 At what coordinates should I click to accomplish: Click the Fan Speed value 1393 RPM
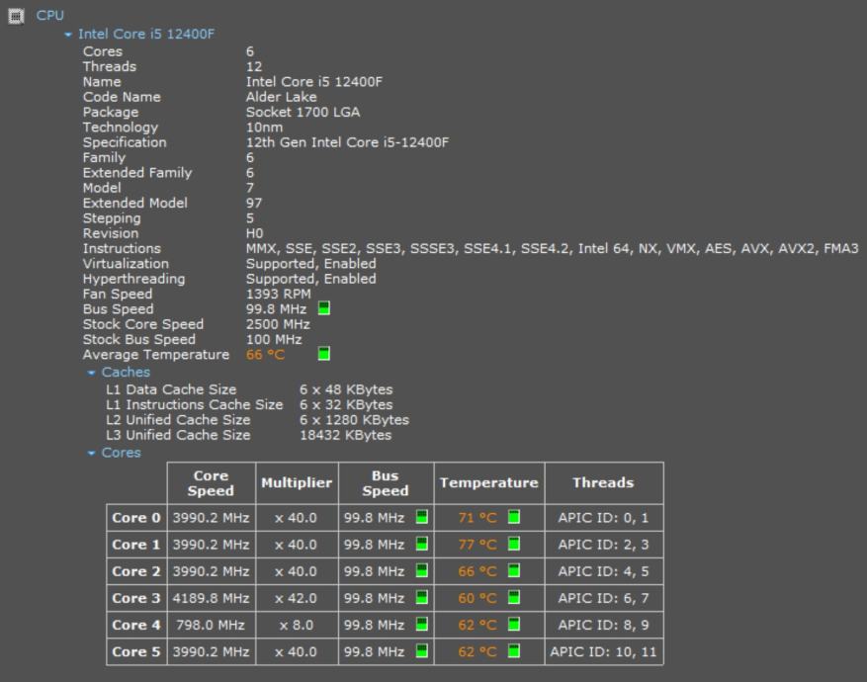(x=278, y=295)
